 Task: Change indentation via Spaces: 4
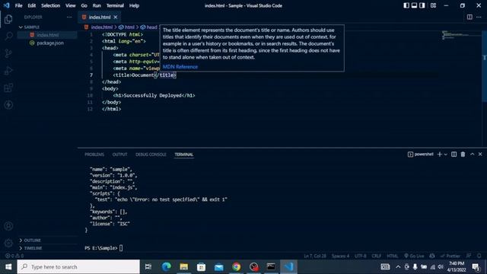tap(340, 256)
